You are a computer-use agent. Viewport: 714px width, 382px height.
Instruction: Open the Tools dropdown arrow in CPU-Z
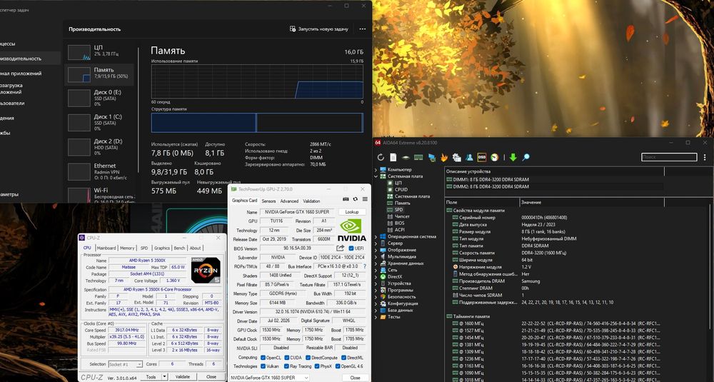(164, 377)
